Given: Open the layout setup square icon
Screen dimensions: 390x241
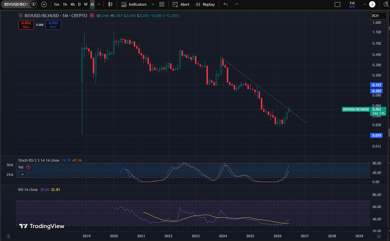Looking at the screenshot, I should click(x=337, y=5).
